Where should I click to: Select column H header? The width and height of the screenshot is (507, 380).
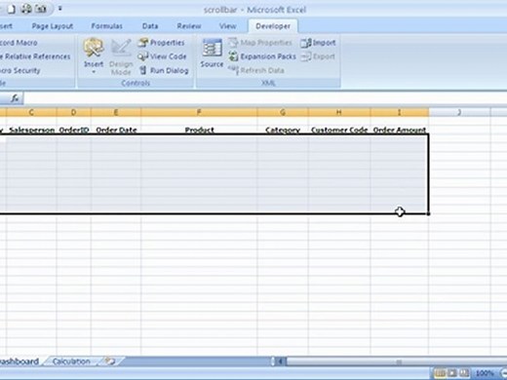pyautogui.click(x=339, y=112)
